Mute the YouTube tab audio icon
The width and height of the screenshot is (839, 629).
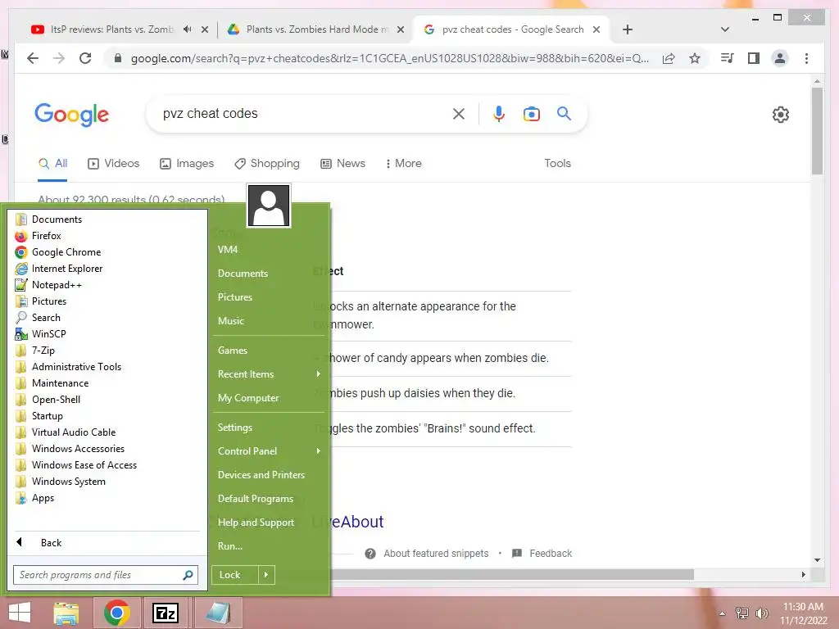pos(187,29)
